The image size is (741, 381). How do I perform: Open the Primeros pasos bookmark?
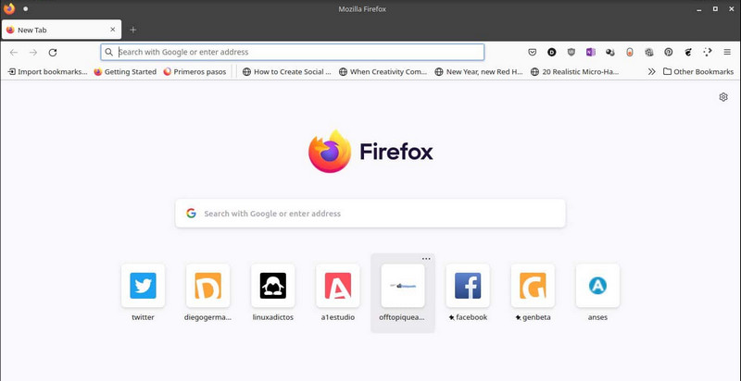(195, 72)
